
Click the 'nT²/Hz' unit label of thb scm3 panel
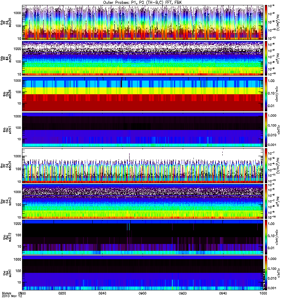pos(278,58)
